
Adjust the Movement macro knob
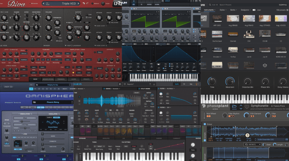(229, 82)
